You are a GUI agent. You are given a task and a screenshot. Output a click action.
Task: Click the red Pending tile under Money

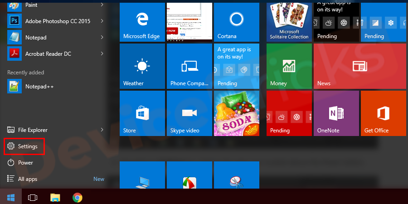(x=289, y=113)
